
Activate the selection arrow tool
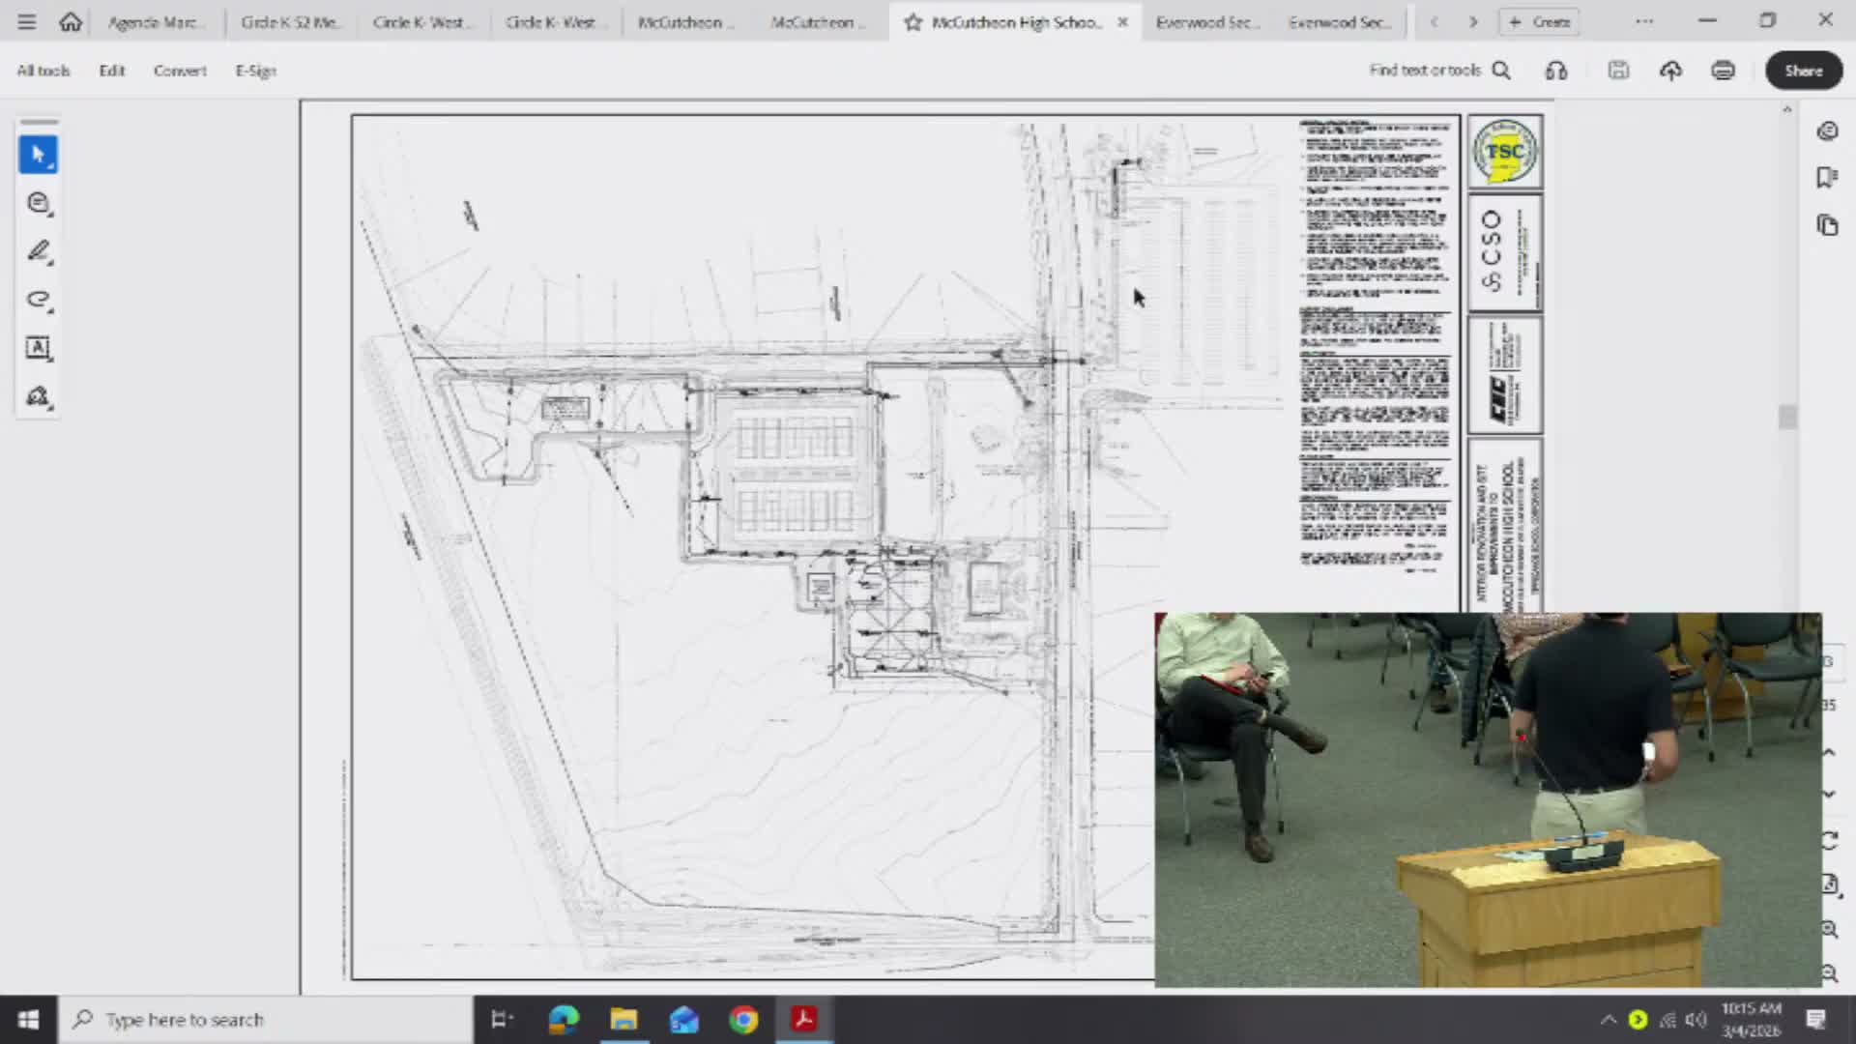pos(39,154)
